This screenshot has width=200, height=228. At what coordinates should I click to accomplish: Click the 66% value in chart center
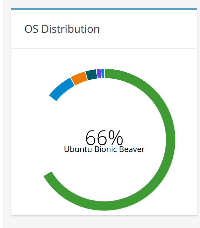coord(104,138)
